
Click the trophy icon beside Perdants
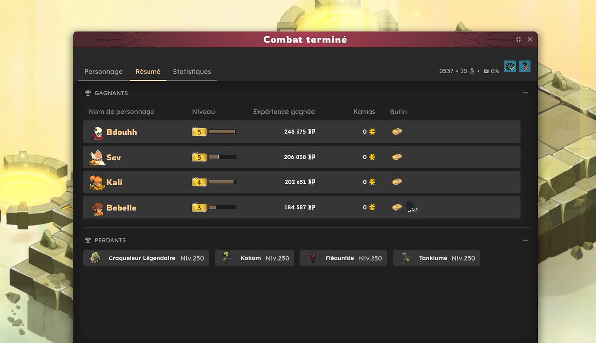pyautogui.click(x=88, y=240)
